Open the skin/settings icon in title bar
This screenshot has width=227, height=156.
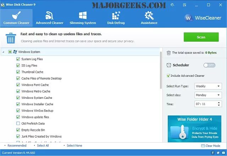tap(172, 5)
